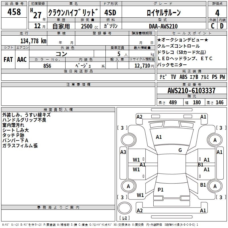This screenshot has height=228, width=228.
Task: Click the lot number 458
Action: point(14,12)
